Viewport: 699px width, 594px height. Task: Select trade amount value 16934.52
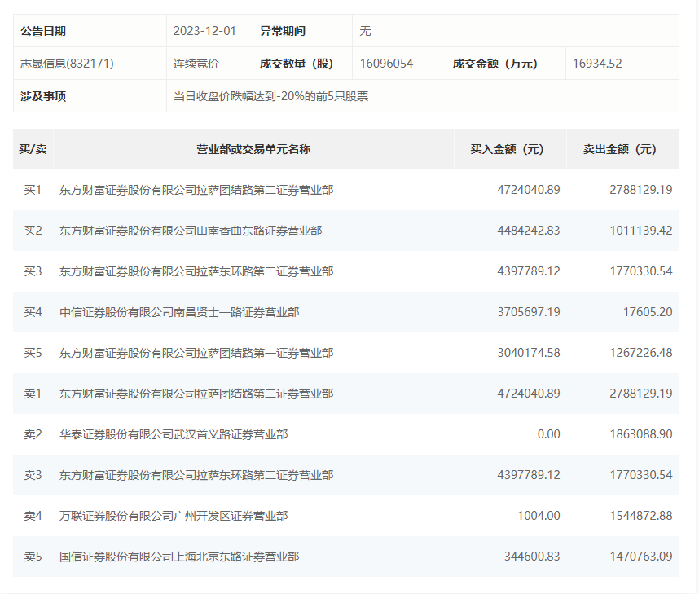(x=597, y=64)
